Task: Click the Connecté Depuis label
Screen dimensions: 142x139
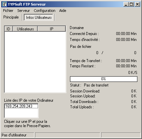Action: click(x=84, y=34)
